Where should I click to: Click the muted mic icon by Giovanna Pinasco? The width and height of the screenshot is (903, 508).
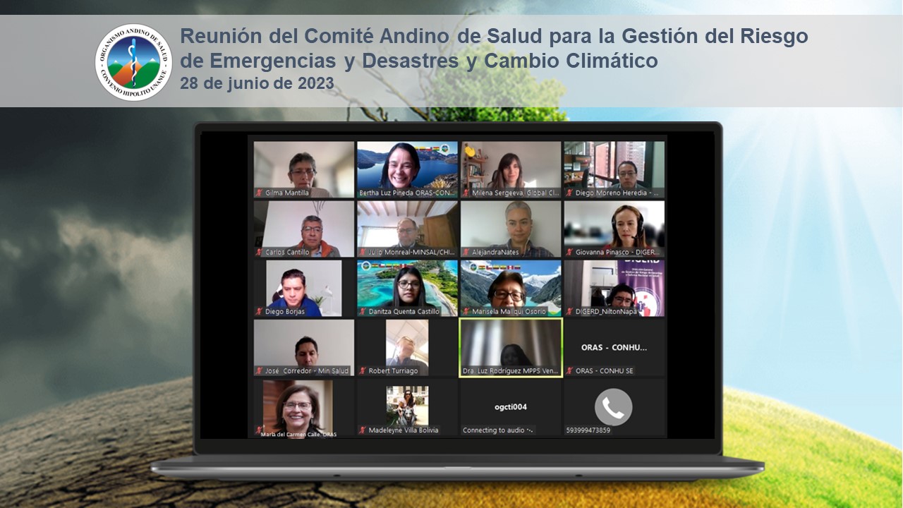click(569, 252)
